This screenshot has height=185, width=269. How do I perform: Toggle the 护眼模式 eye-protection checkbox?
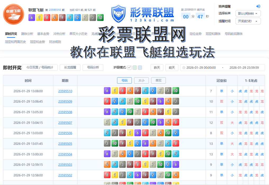click(x=129, y=67)
